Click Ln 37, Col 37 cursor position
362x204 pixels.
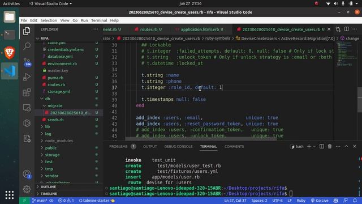point(235,201)
